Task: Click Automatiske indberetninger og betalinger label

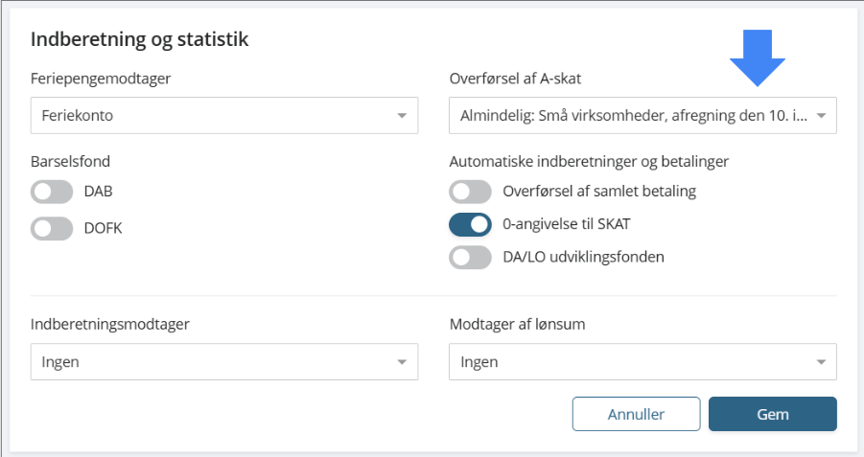Action: tap(589, 161)
